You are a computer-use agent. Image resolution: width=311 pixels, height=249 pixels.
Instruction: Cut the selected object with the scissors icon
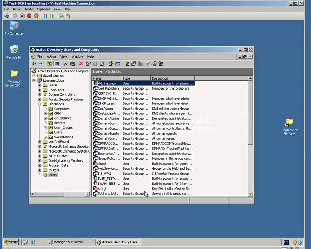[x=65, y=64]
